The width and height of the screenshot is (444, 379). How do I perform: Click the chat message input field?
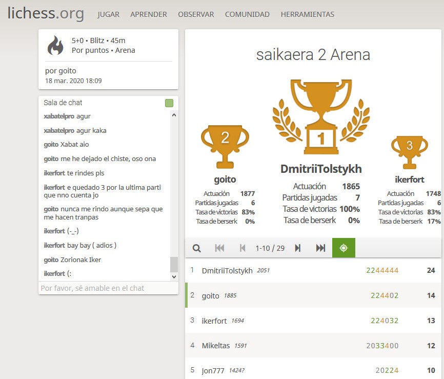[108, 288]
